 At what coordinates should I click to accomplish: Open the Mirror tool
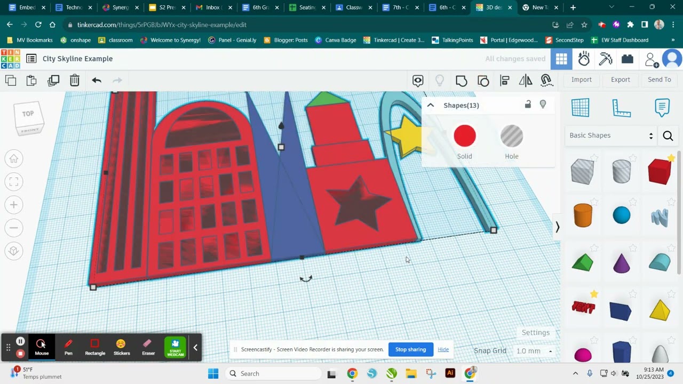[526, 81]
